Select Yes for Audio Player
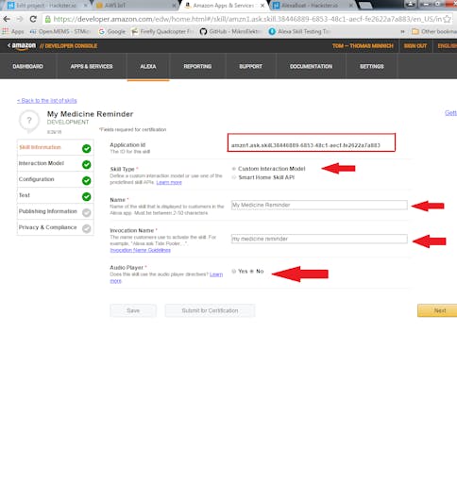 tap(234, 272)
